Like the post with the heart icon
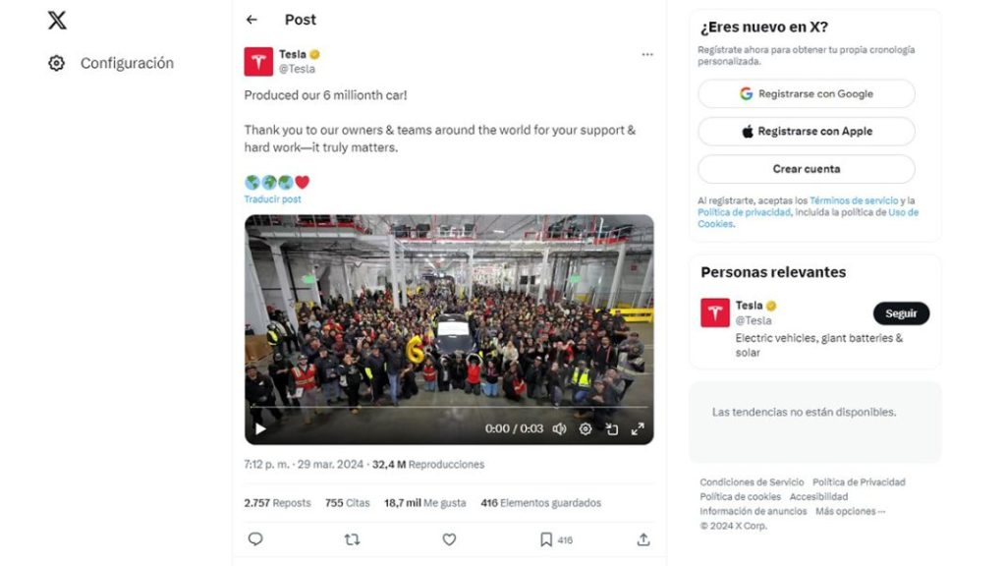The width and height of the screenshot is (1006, 566). point(449,539)
